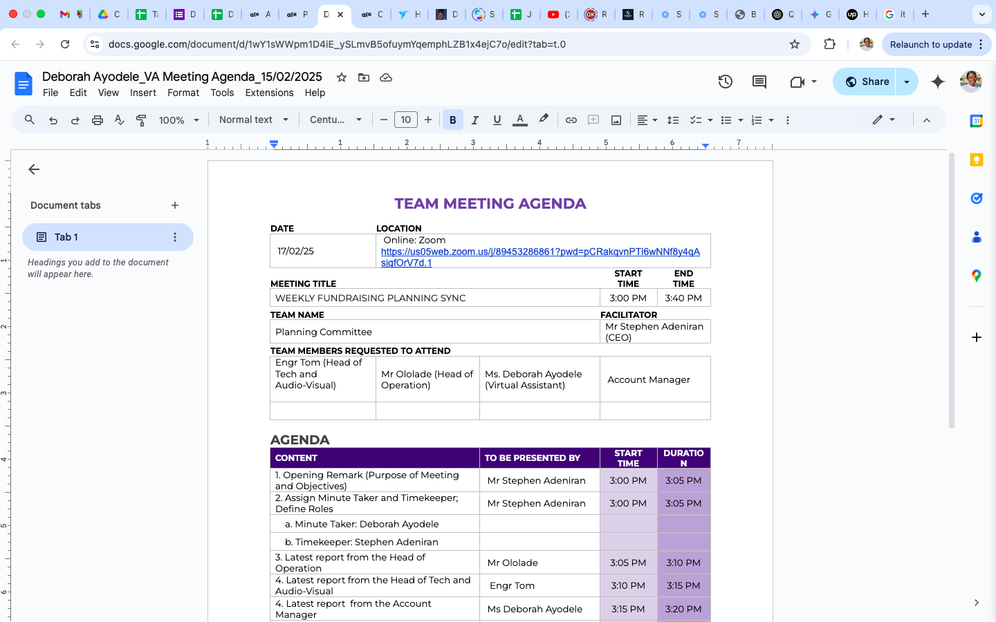Open the Extensions menu
The height and width of the screenshot is (622, 996).
pyautogui.click(x=269, y=93)
